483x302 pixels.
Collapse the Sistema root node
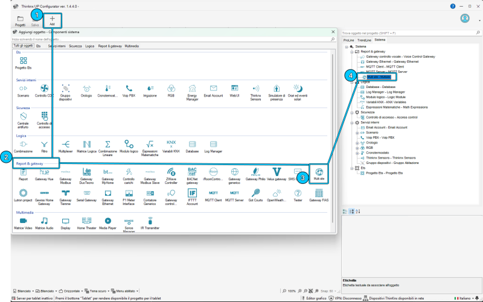[x=347, y=47]
